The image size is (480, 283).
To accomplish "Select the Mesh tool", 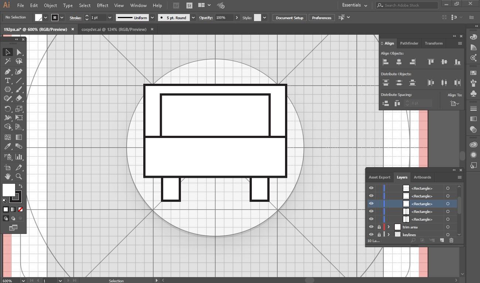I will point(8,137).
